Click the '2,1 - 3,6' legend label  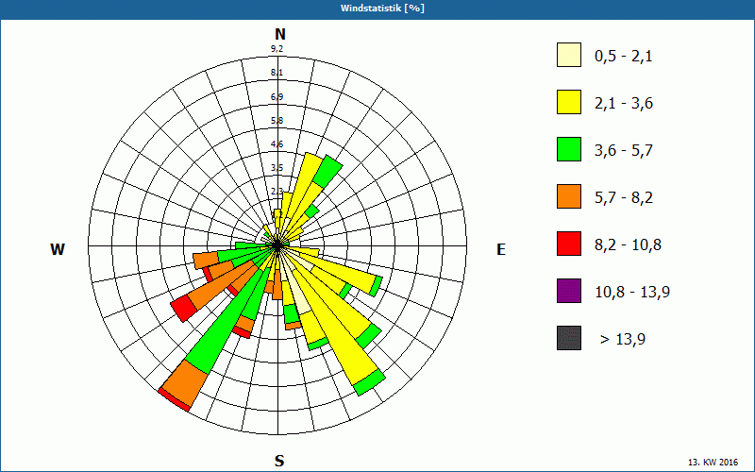pos(624,104)
